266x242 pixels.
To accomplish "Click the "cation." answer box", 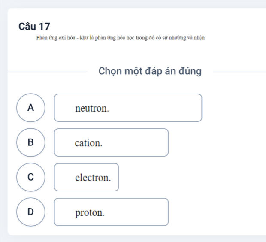I will point(111,142).
